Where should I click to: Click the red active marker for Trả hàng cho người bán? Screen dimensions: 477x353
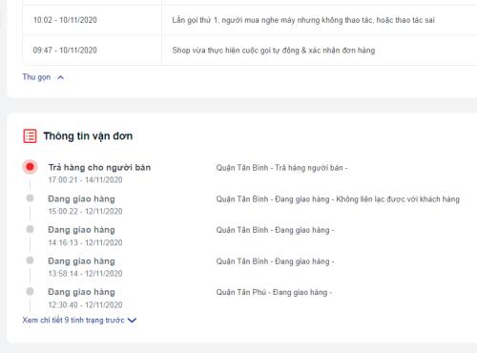(x=30, y=167)
